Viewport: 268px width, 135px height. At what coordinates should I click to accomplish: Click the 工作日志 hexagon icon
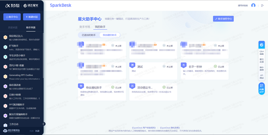(x=5, y=125)
